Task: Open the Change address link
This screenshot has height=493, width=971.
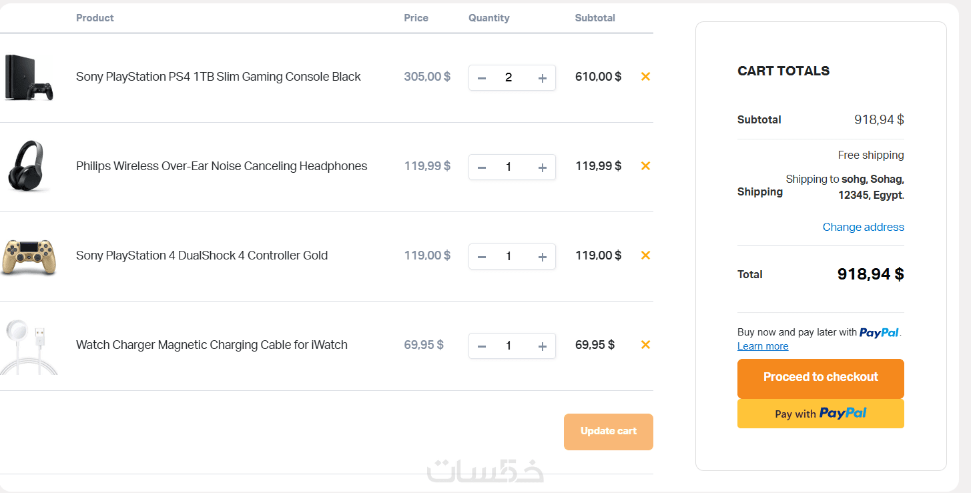Action: point(863,227)
